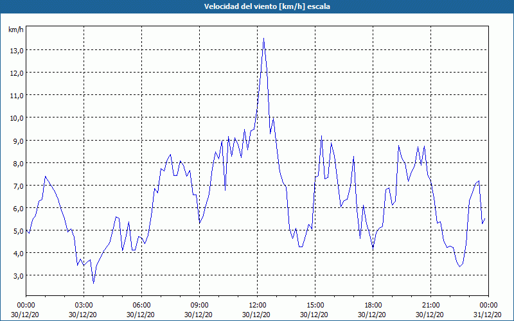Screen dimensions: 514x321
Task: Click the "12:00" x-axis time label
Action: (x=258, y=306)
